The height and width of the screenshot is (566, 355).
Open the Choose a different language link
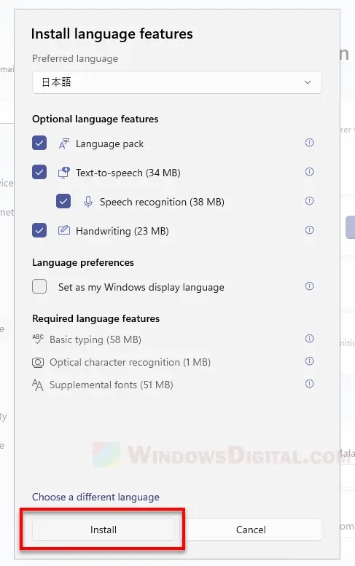(x=95, y=497)
